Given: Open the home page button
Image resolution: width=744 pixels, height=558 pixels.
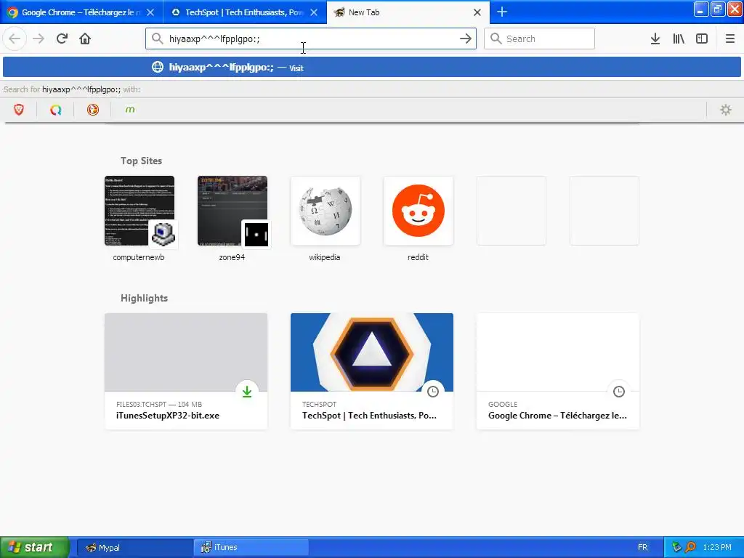Looking at the screenshot, I should [x=85, y=39].
